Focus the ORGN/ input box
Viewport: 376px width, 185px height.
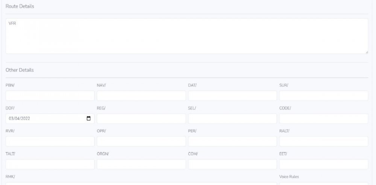click(141, 164)
